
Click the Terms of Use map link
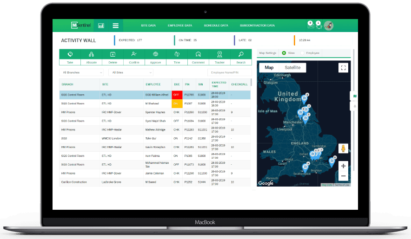click(342, 185)
